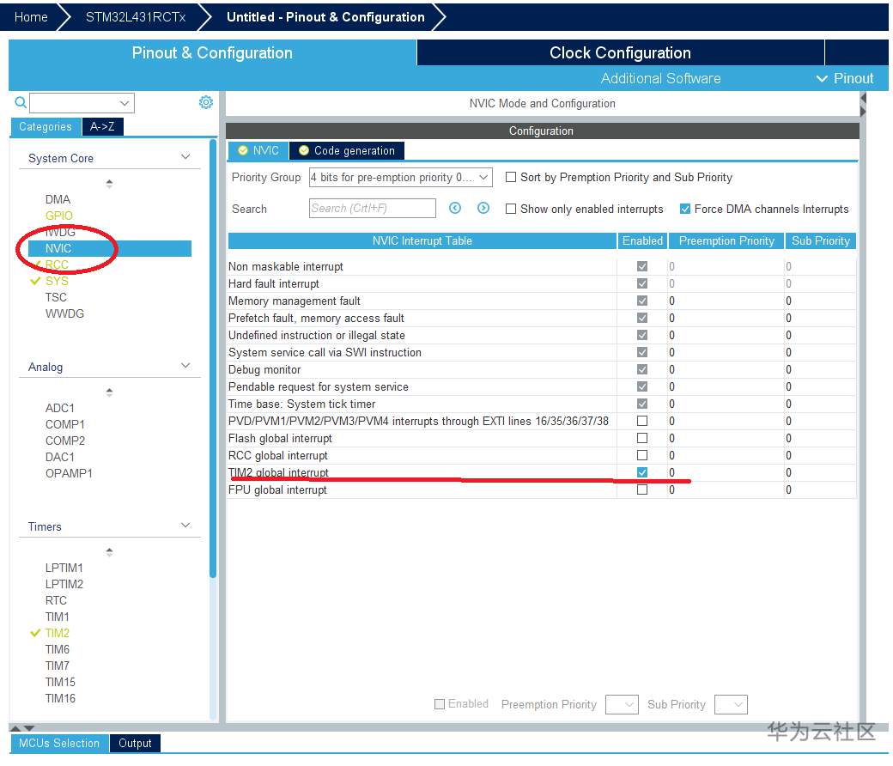893x766 pixels.
Task: Collapse the System Core category
Action: pyautogui.click(x=185, y=156)
